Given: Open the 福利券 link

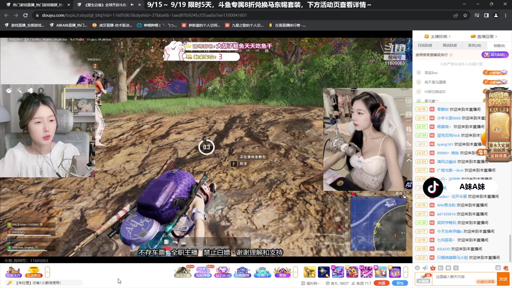Looking at the screenshot, I should 310,283.
